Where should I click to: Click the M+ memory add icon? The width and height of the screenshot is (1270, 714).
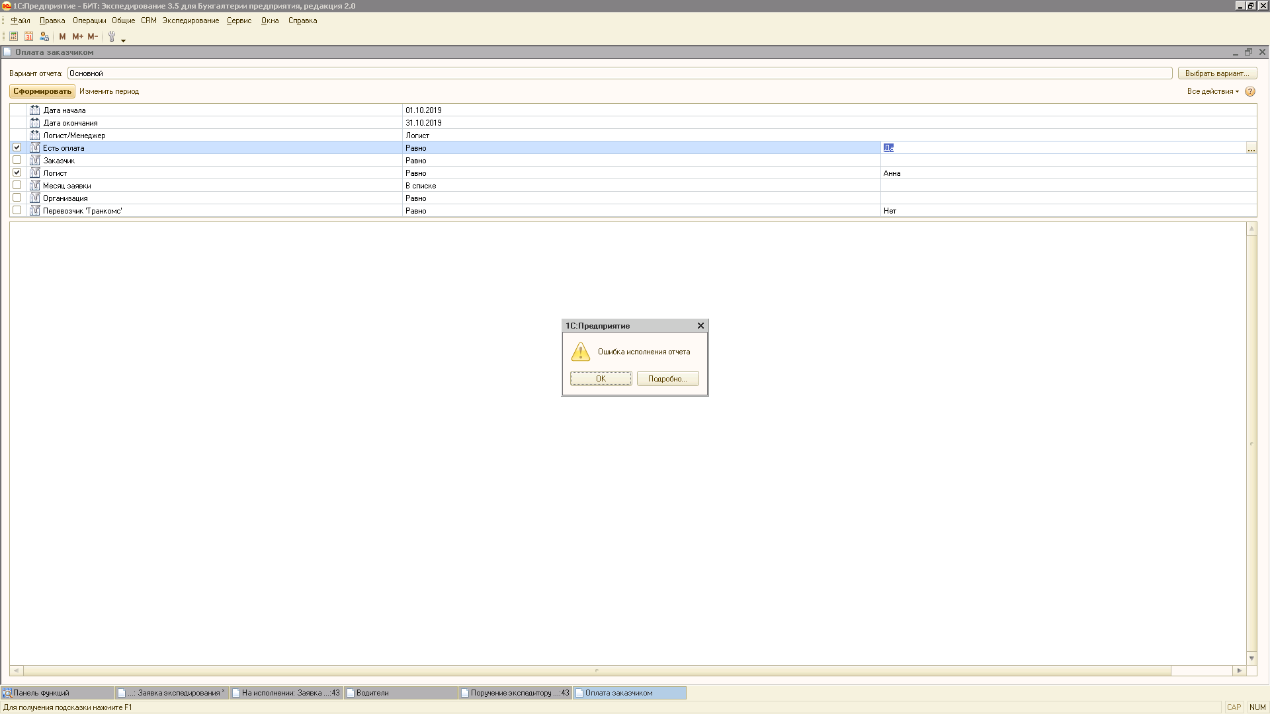click(77, 36)
